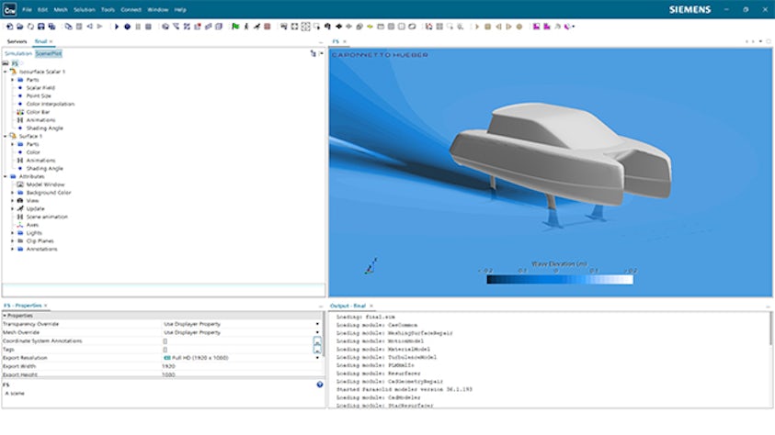
Task: Click the Output panel vertical scrollbar
Action: click(770, 329)
